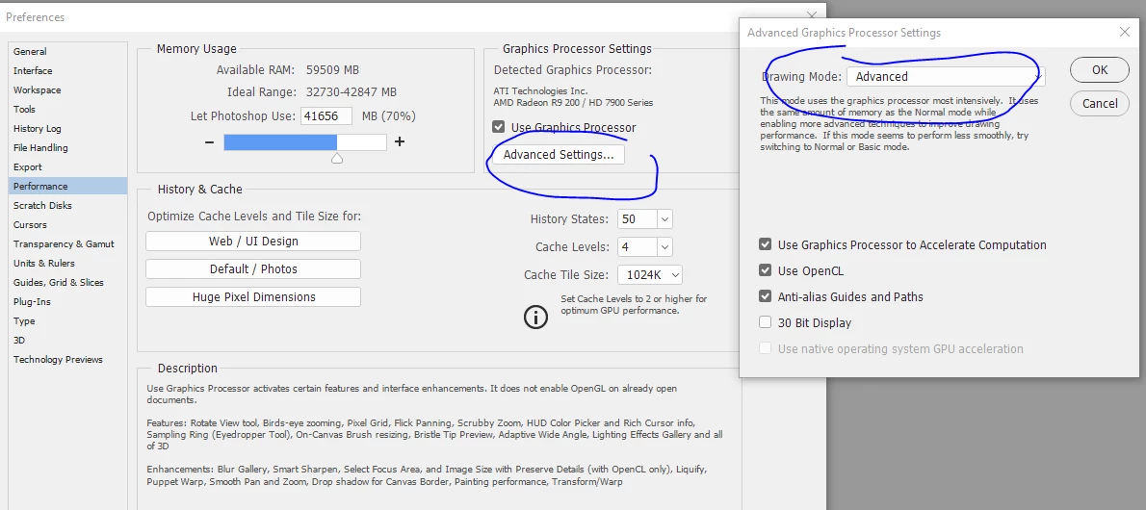Uncheck Use OpenCL option

766,270
